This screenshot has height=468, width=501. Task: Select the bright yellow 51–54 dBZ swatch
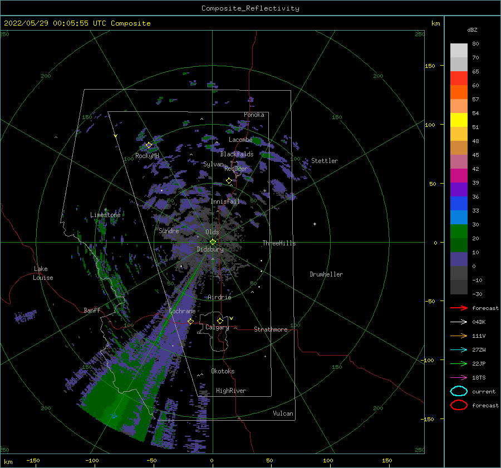459,120
